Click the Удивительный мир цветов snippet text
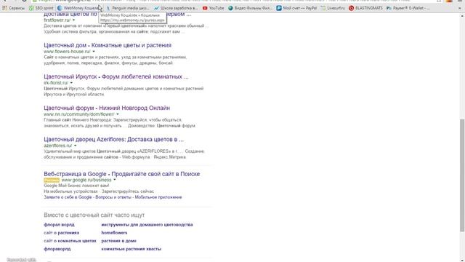Screen dimensions: 465x262 pyautogui.click(x=124, y=154)
